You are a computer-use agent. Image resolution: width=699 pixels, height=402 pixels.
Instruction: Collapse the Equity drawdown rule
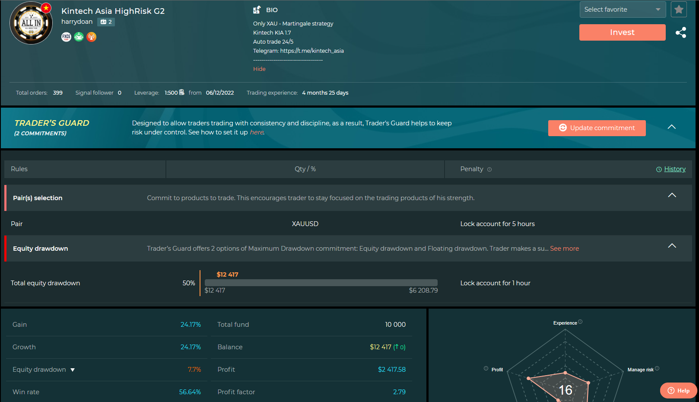(x=672, y=246)
